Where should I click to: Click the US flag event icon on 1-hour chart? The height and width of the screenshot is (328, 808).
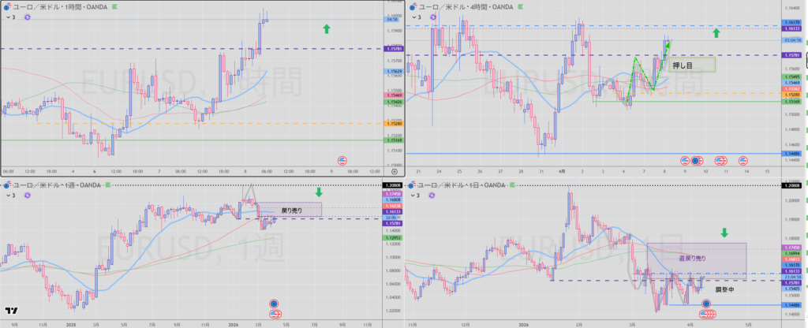click(x=342, y=159)
